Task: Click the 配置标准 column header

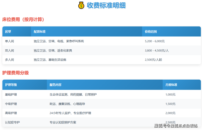Action: [40, 32]
